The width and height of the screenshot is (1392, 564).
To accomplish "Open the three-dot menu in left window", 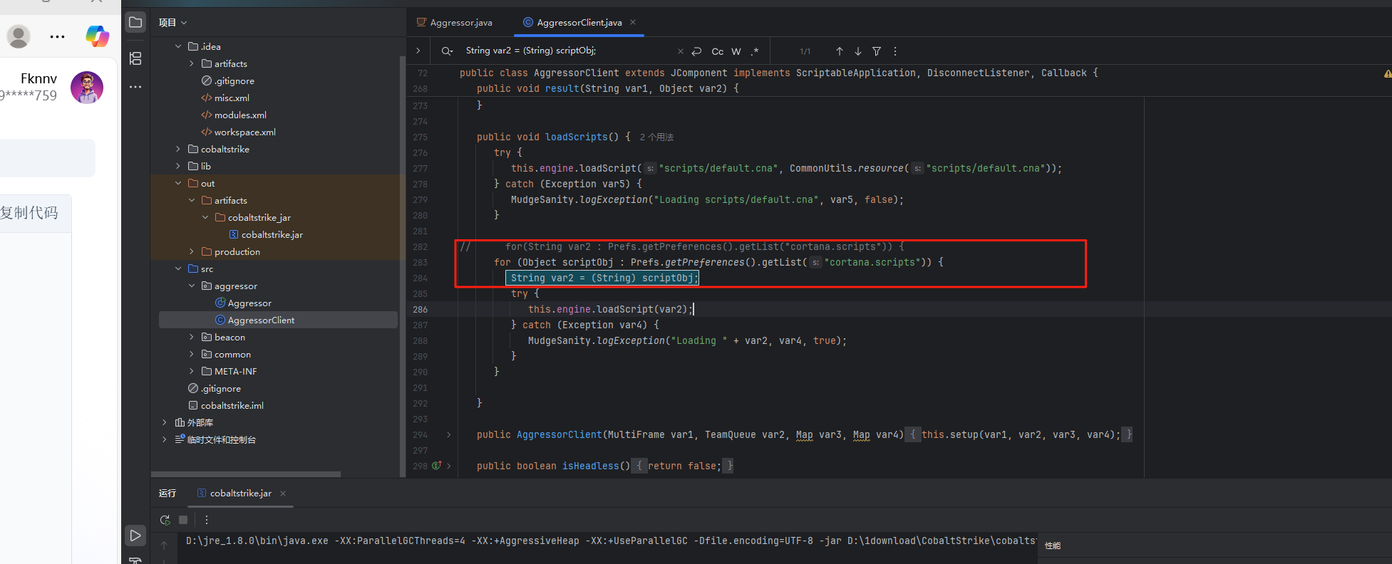I will (57, 36).
